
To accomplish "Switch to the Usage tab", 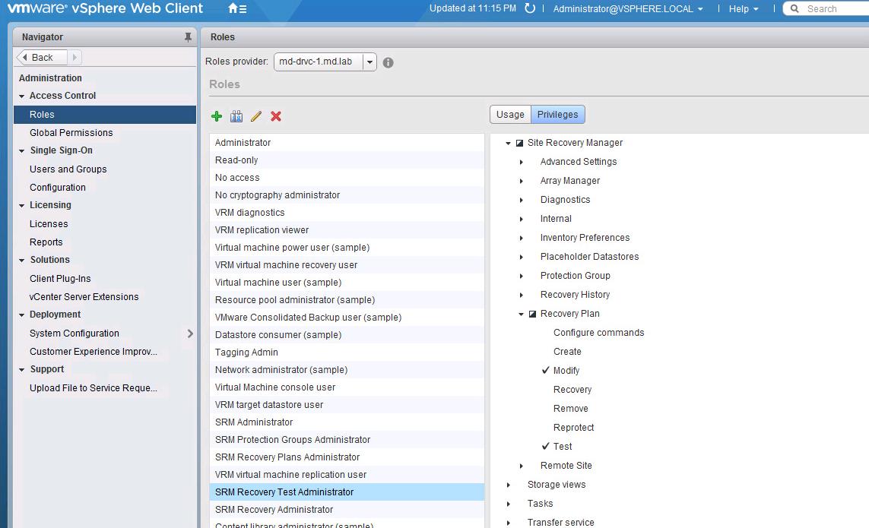I will tap(510, 115).
